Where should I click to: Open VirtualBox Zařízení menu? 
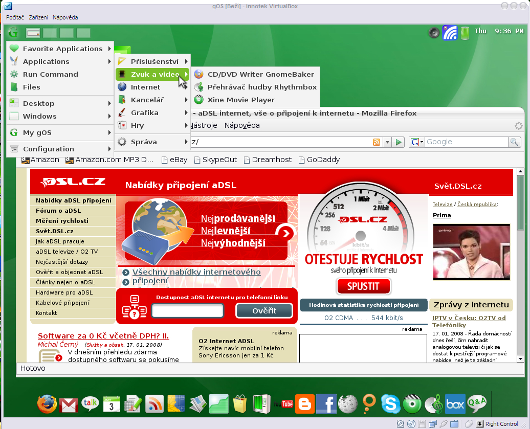(38, 17)
